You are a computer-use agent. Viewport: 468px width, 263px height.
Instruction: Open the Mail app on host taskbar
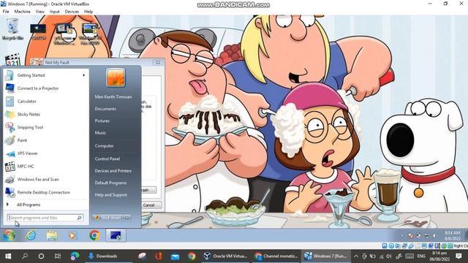175,256
